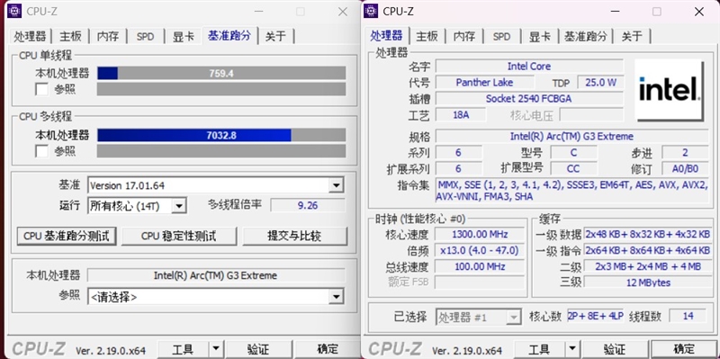Screen dimensions: 720x359
Task: Click 多线程倍率 value 9.26
Action: 308,205
